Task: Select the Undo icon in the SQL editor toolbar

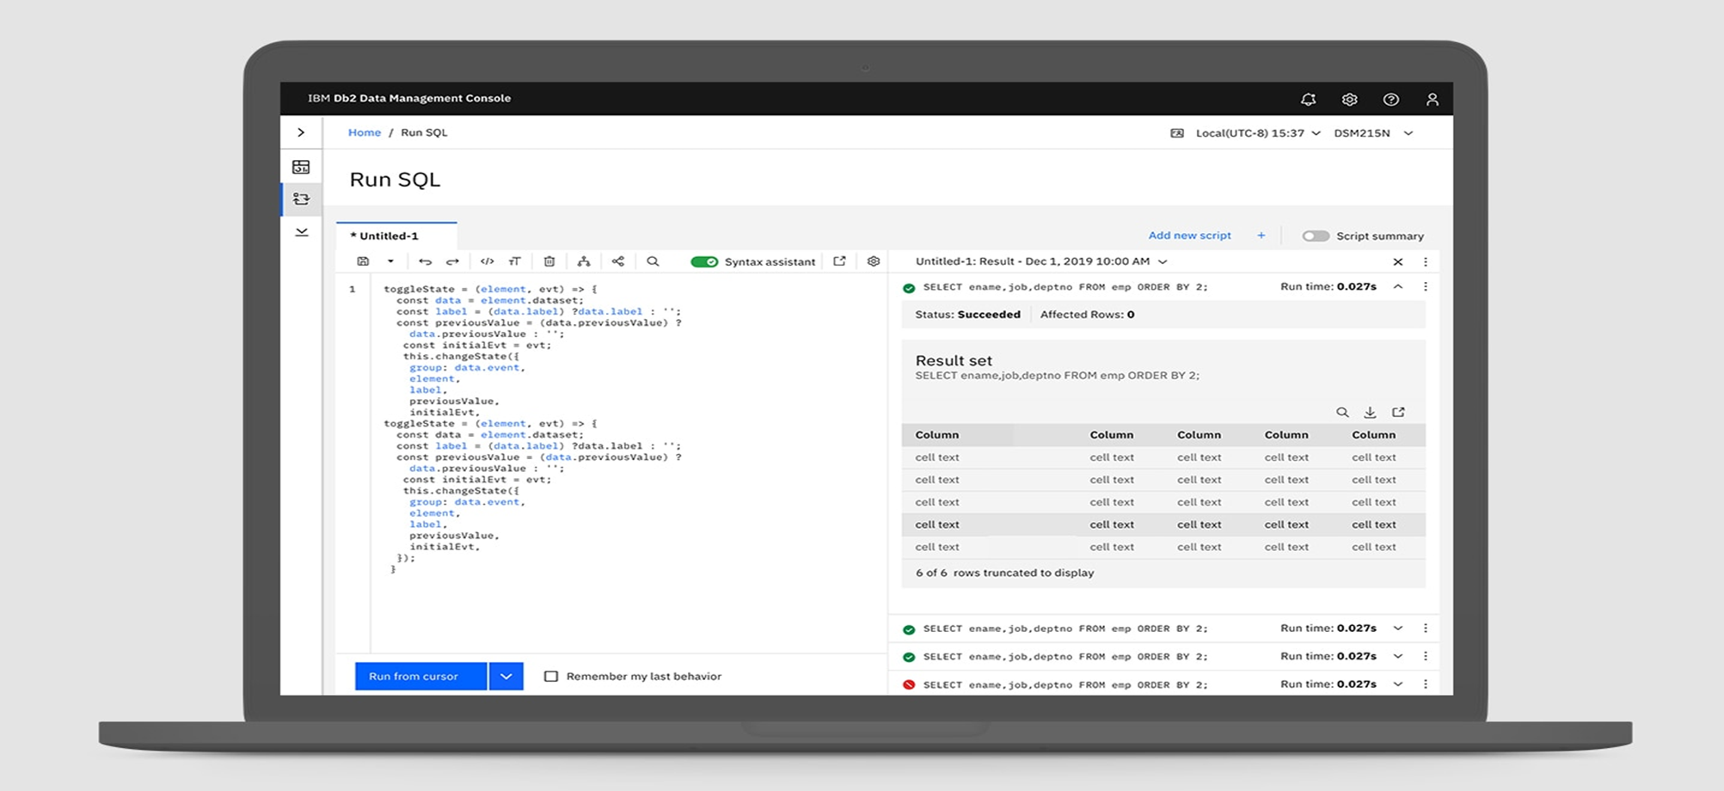Action: 426,261
